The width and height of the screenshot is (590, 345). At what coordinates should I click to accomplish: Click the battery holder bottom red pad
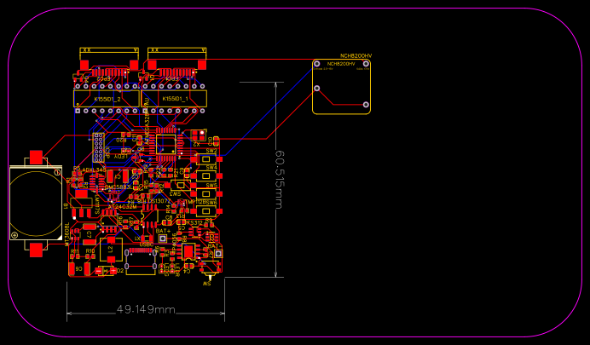pos(36,250)
